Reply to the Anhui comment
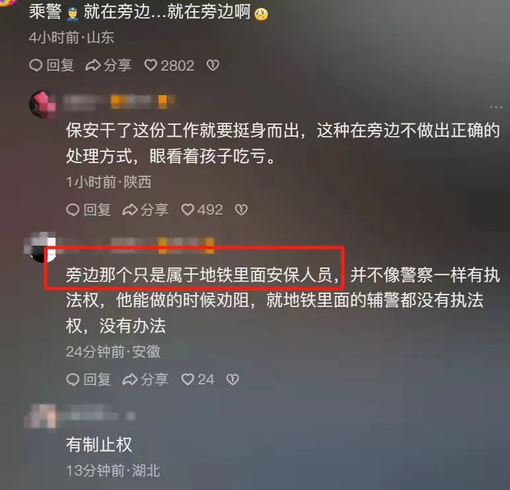Viewport: 510px width, 490px height. coord(89,380)
